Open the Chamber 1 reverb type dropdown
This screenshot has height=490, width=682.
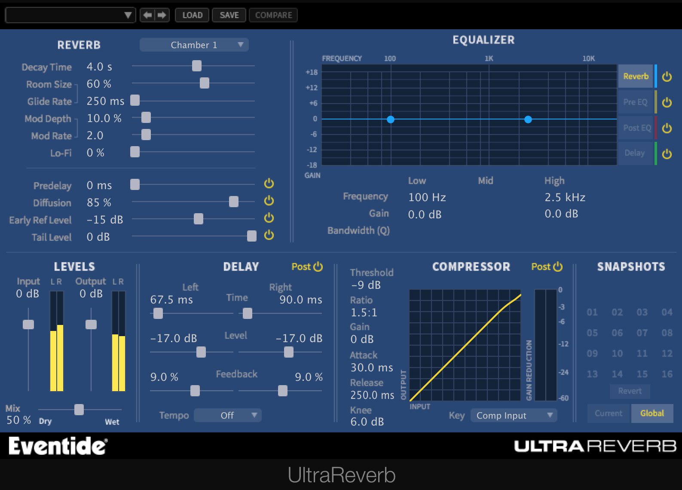tap(194, 45)
